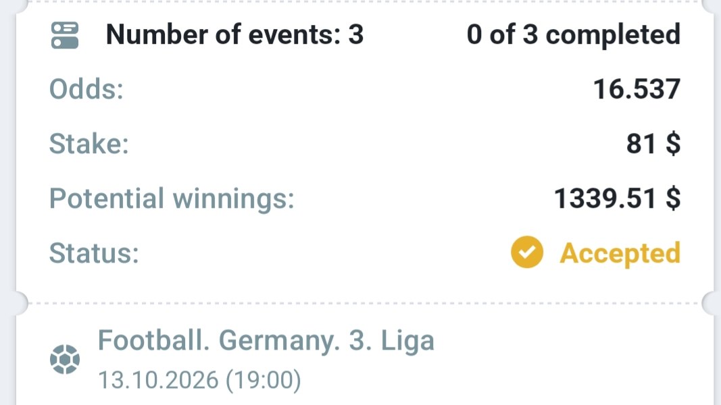Click the word Germany in the league title
This screenshot has width=721, height=405.
279,341
